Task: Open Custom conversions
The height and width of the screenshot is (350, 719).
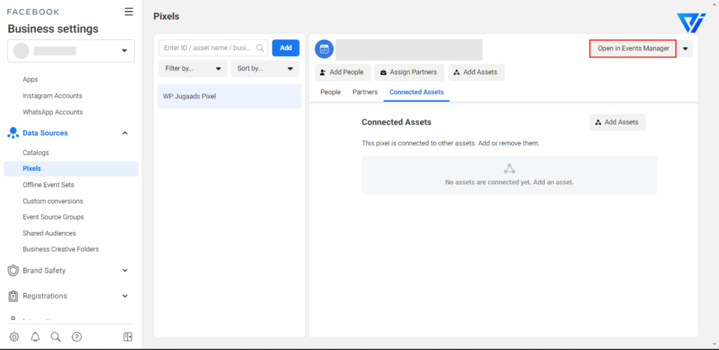Action: (53, 201)
